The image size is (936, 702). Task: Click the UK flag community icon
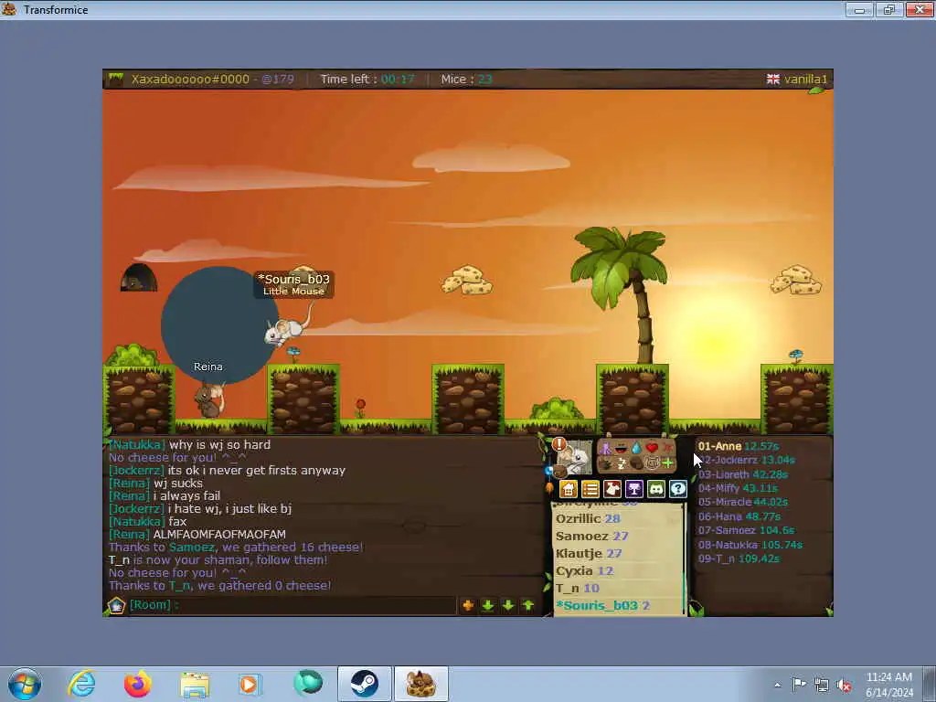click(x=773, y=80)
